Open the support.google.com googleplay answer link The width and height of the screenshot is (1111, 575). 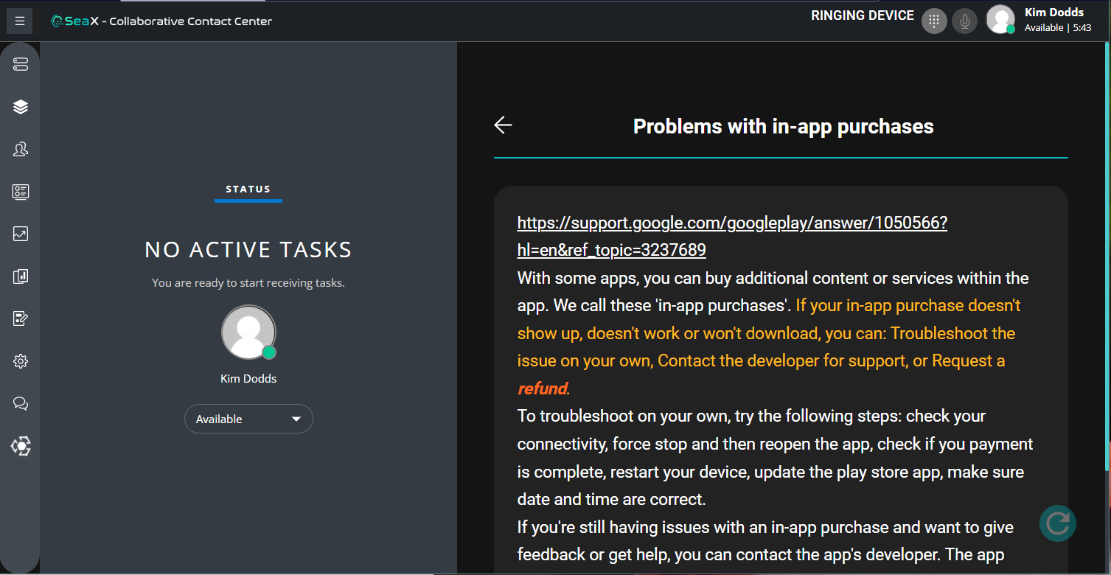(x=731, y=223)
